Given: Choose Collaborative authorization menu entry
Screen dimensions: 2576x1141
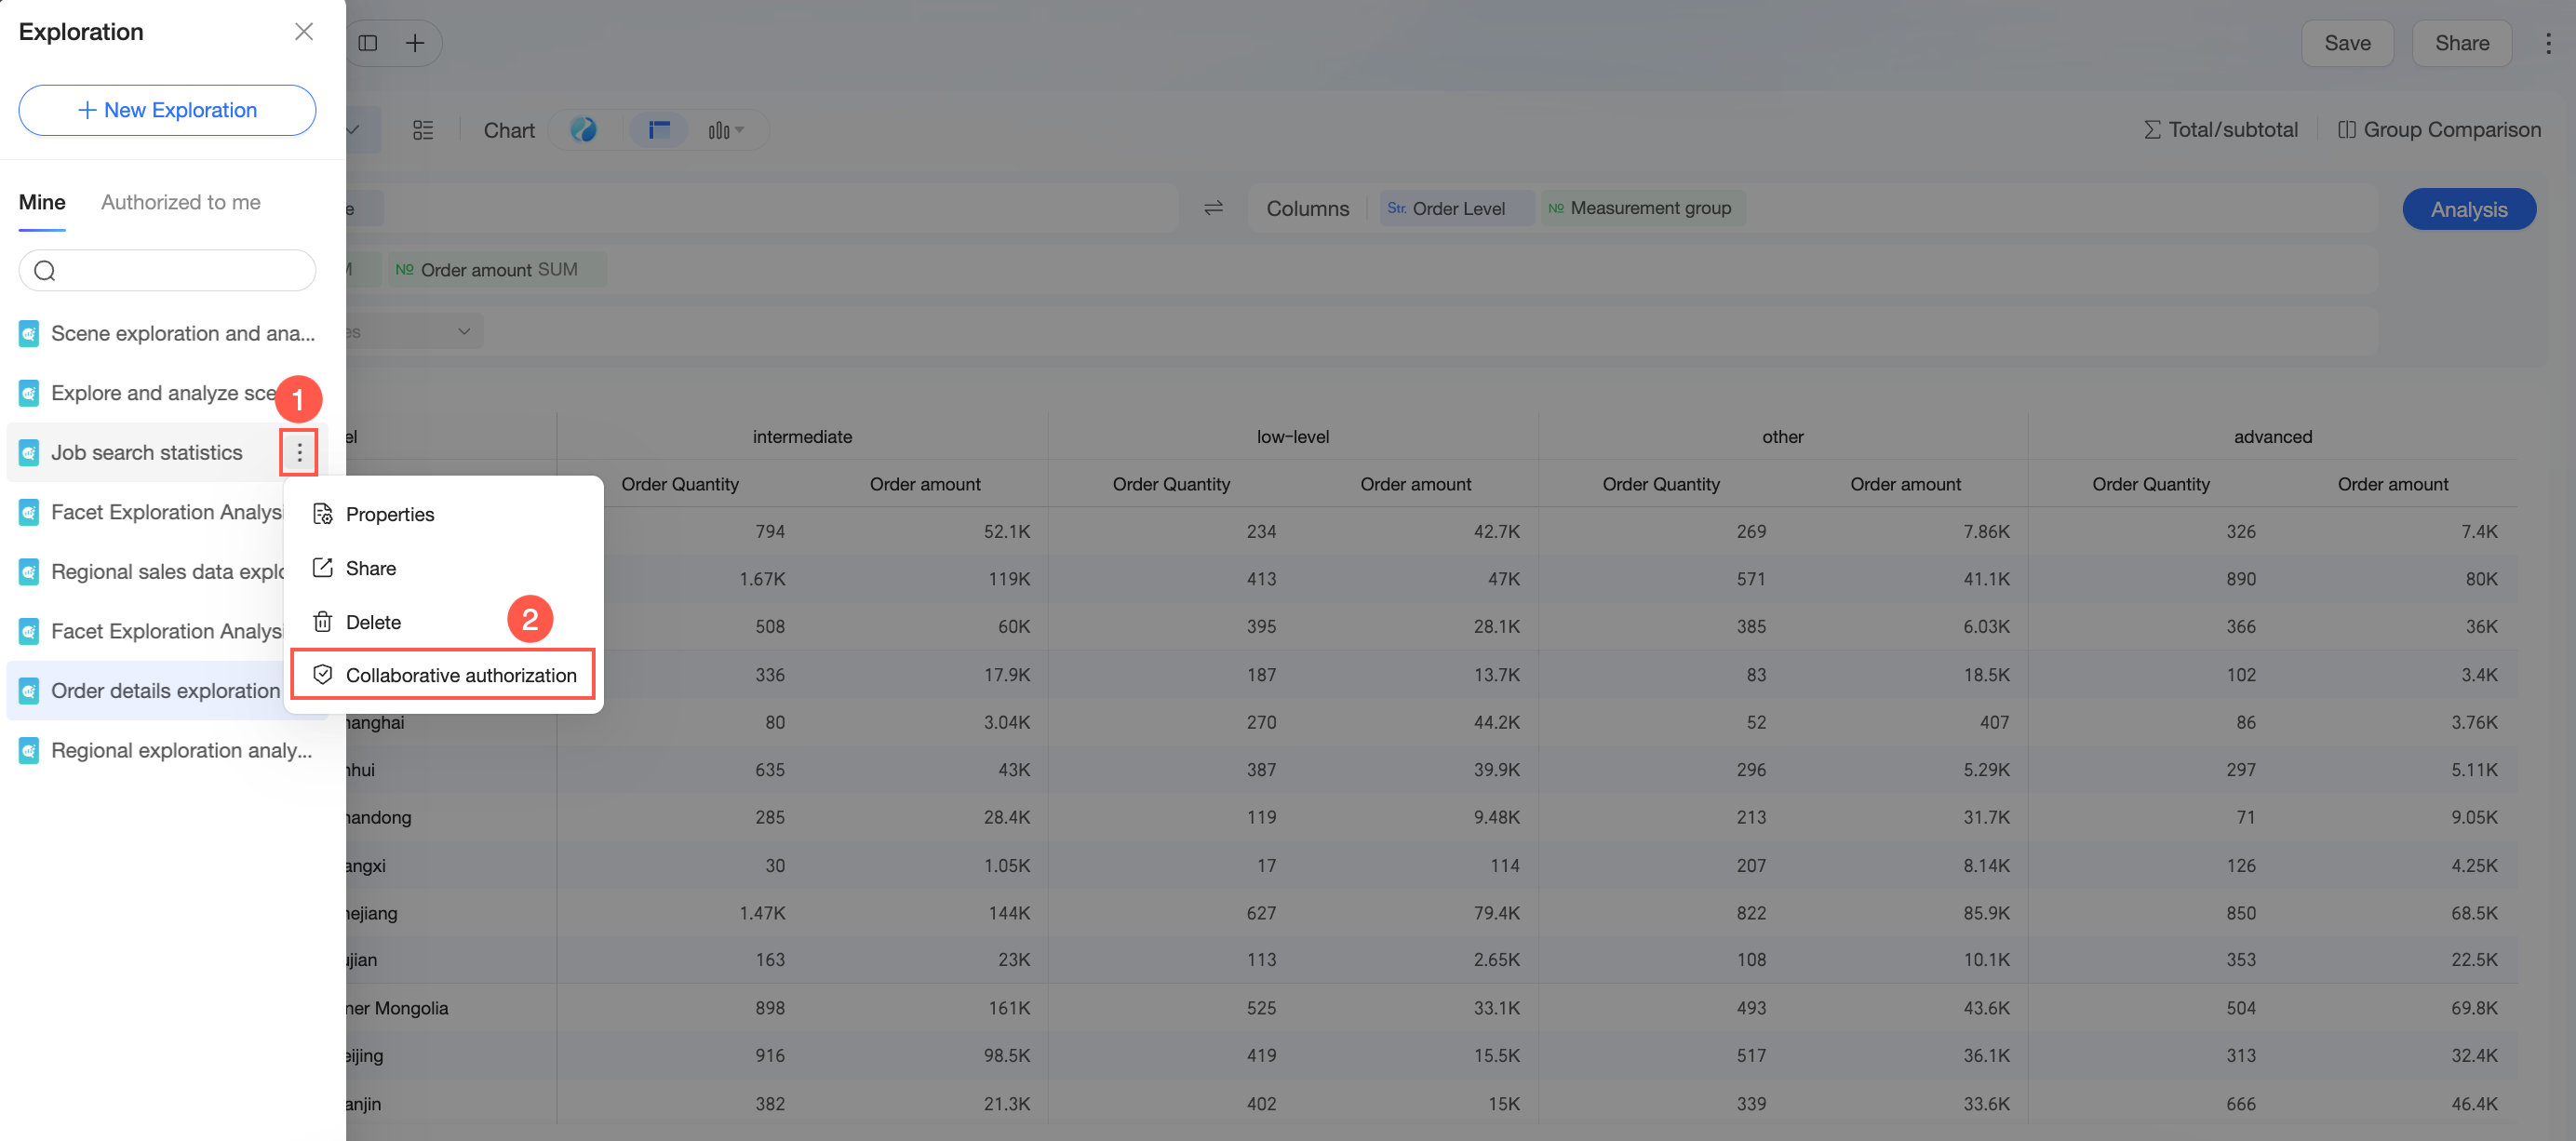Looking at the screenshot, I should pos(443,675).
